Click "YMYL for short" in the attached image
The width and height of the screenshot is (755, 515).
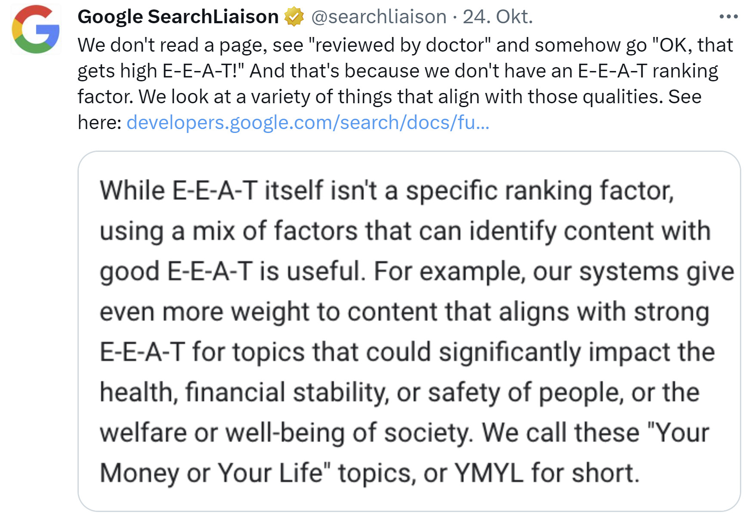(547, 473)
